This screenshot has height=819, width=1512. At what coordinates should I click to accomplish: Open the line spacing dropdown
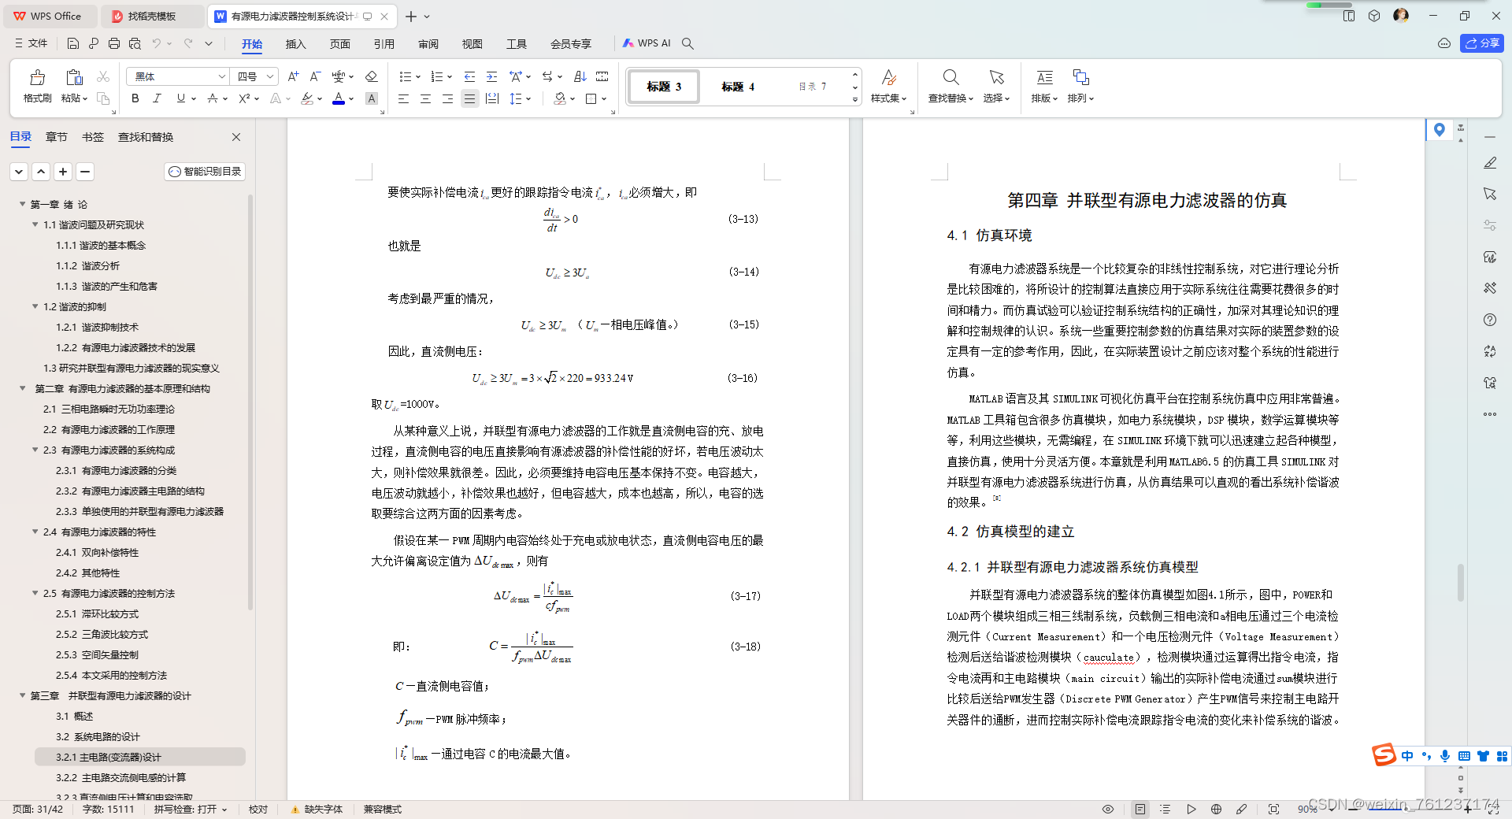tap(517, 98)
